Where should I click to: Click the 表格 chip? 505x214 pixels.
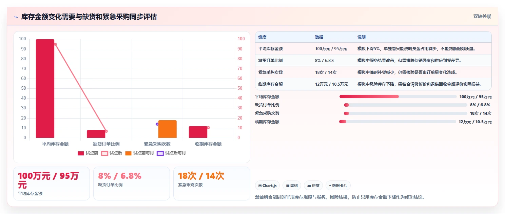pyautogui.click(x=292, y=186)
